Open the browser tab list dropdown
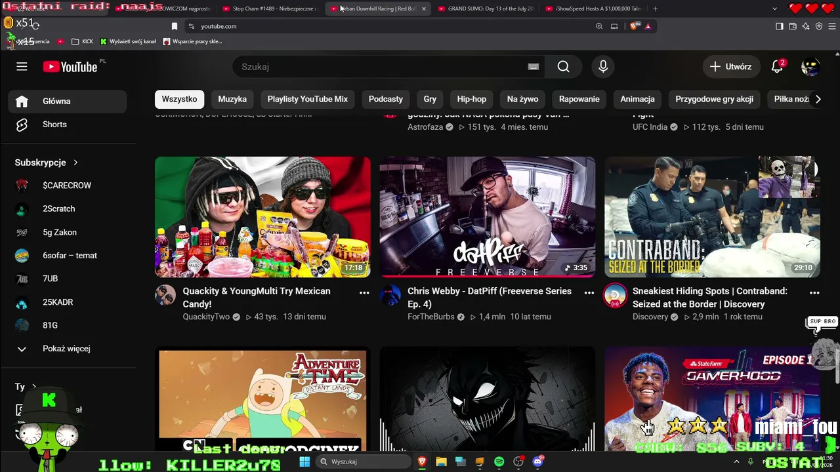 (775, 9)
